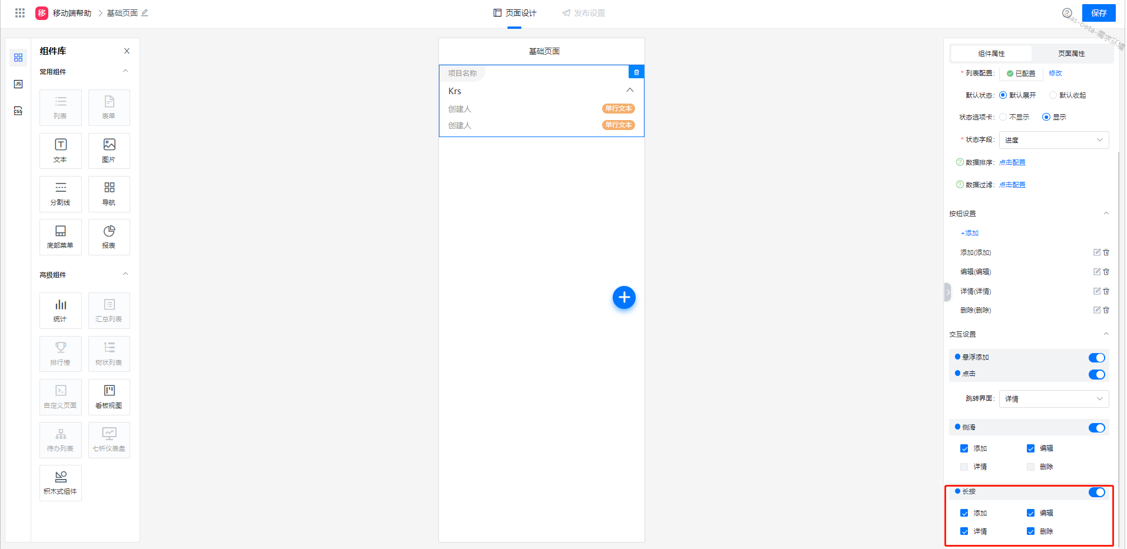Switch to the 发布设置 tab
This screenshot has height=549, width=1127.
pos(583,13)
